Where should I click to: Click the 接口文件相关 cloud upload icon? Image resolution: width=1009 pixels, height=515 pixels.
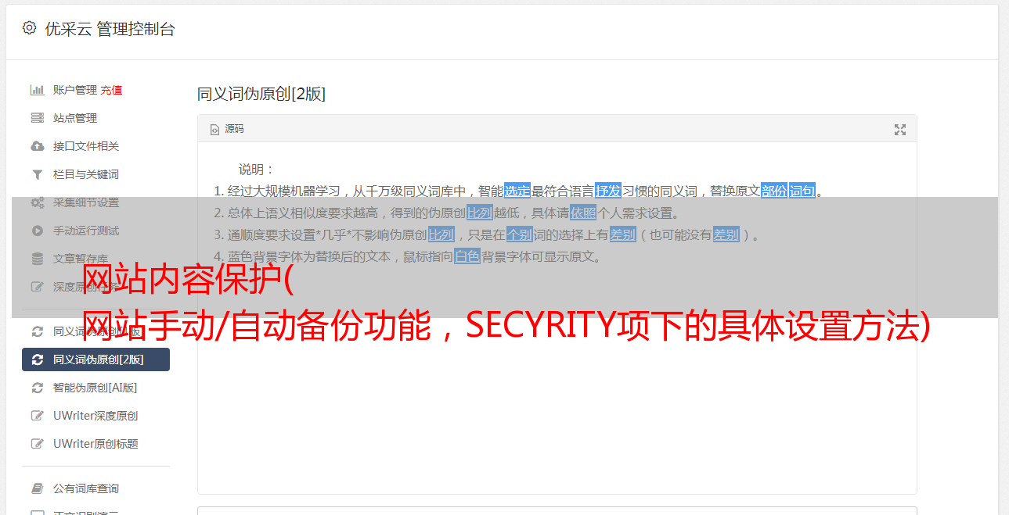click(37, 146)
